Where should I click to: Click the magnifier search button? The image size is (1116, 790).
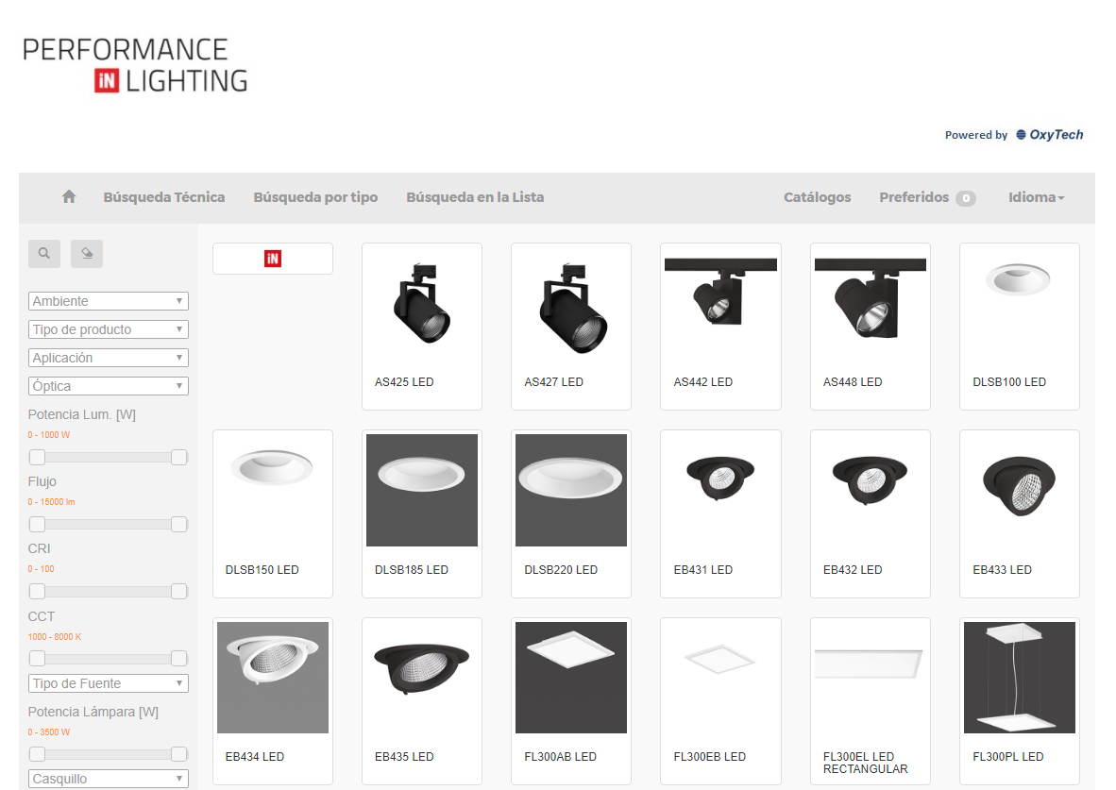44,253
